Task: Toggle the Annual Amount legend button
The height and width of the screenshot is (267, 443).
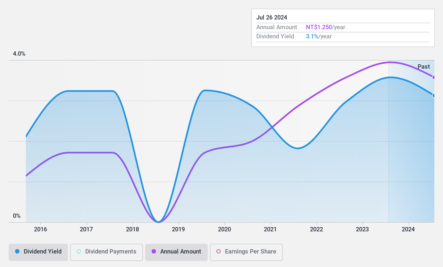Action: pos(176,252)
